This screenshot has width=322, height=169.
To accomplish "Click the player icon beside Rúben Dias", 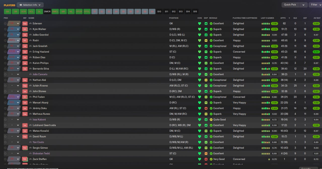I will tap(30, 57).
